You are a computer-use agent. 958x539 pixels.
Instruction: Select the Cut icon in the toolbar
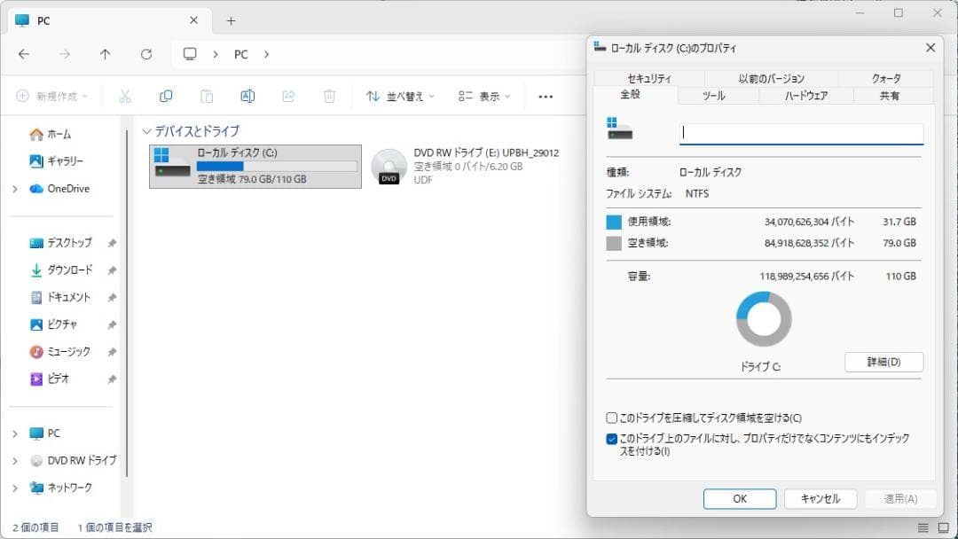click(x=127, y=96)
